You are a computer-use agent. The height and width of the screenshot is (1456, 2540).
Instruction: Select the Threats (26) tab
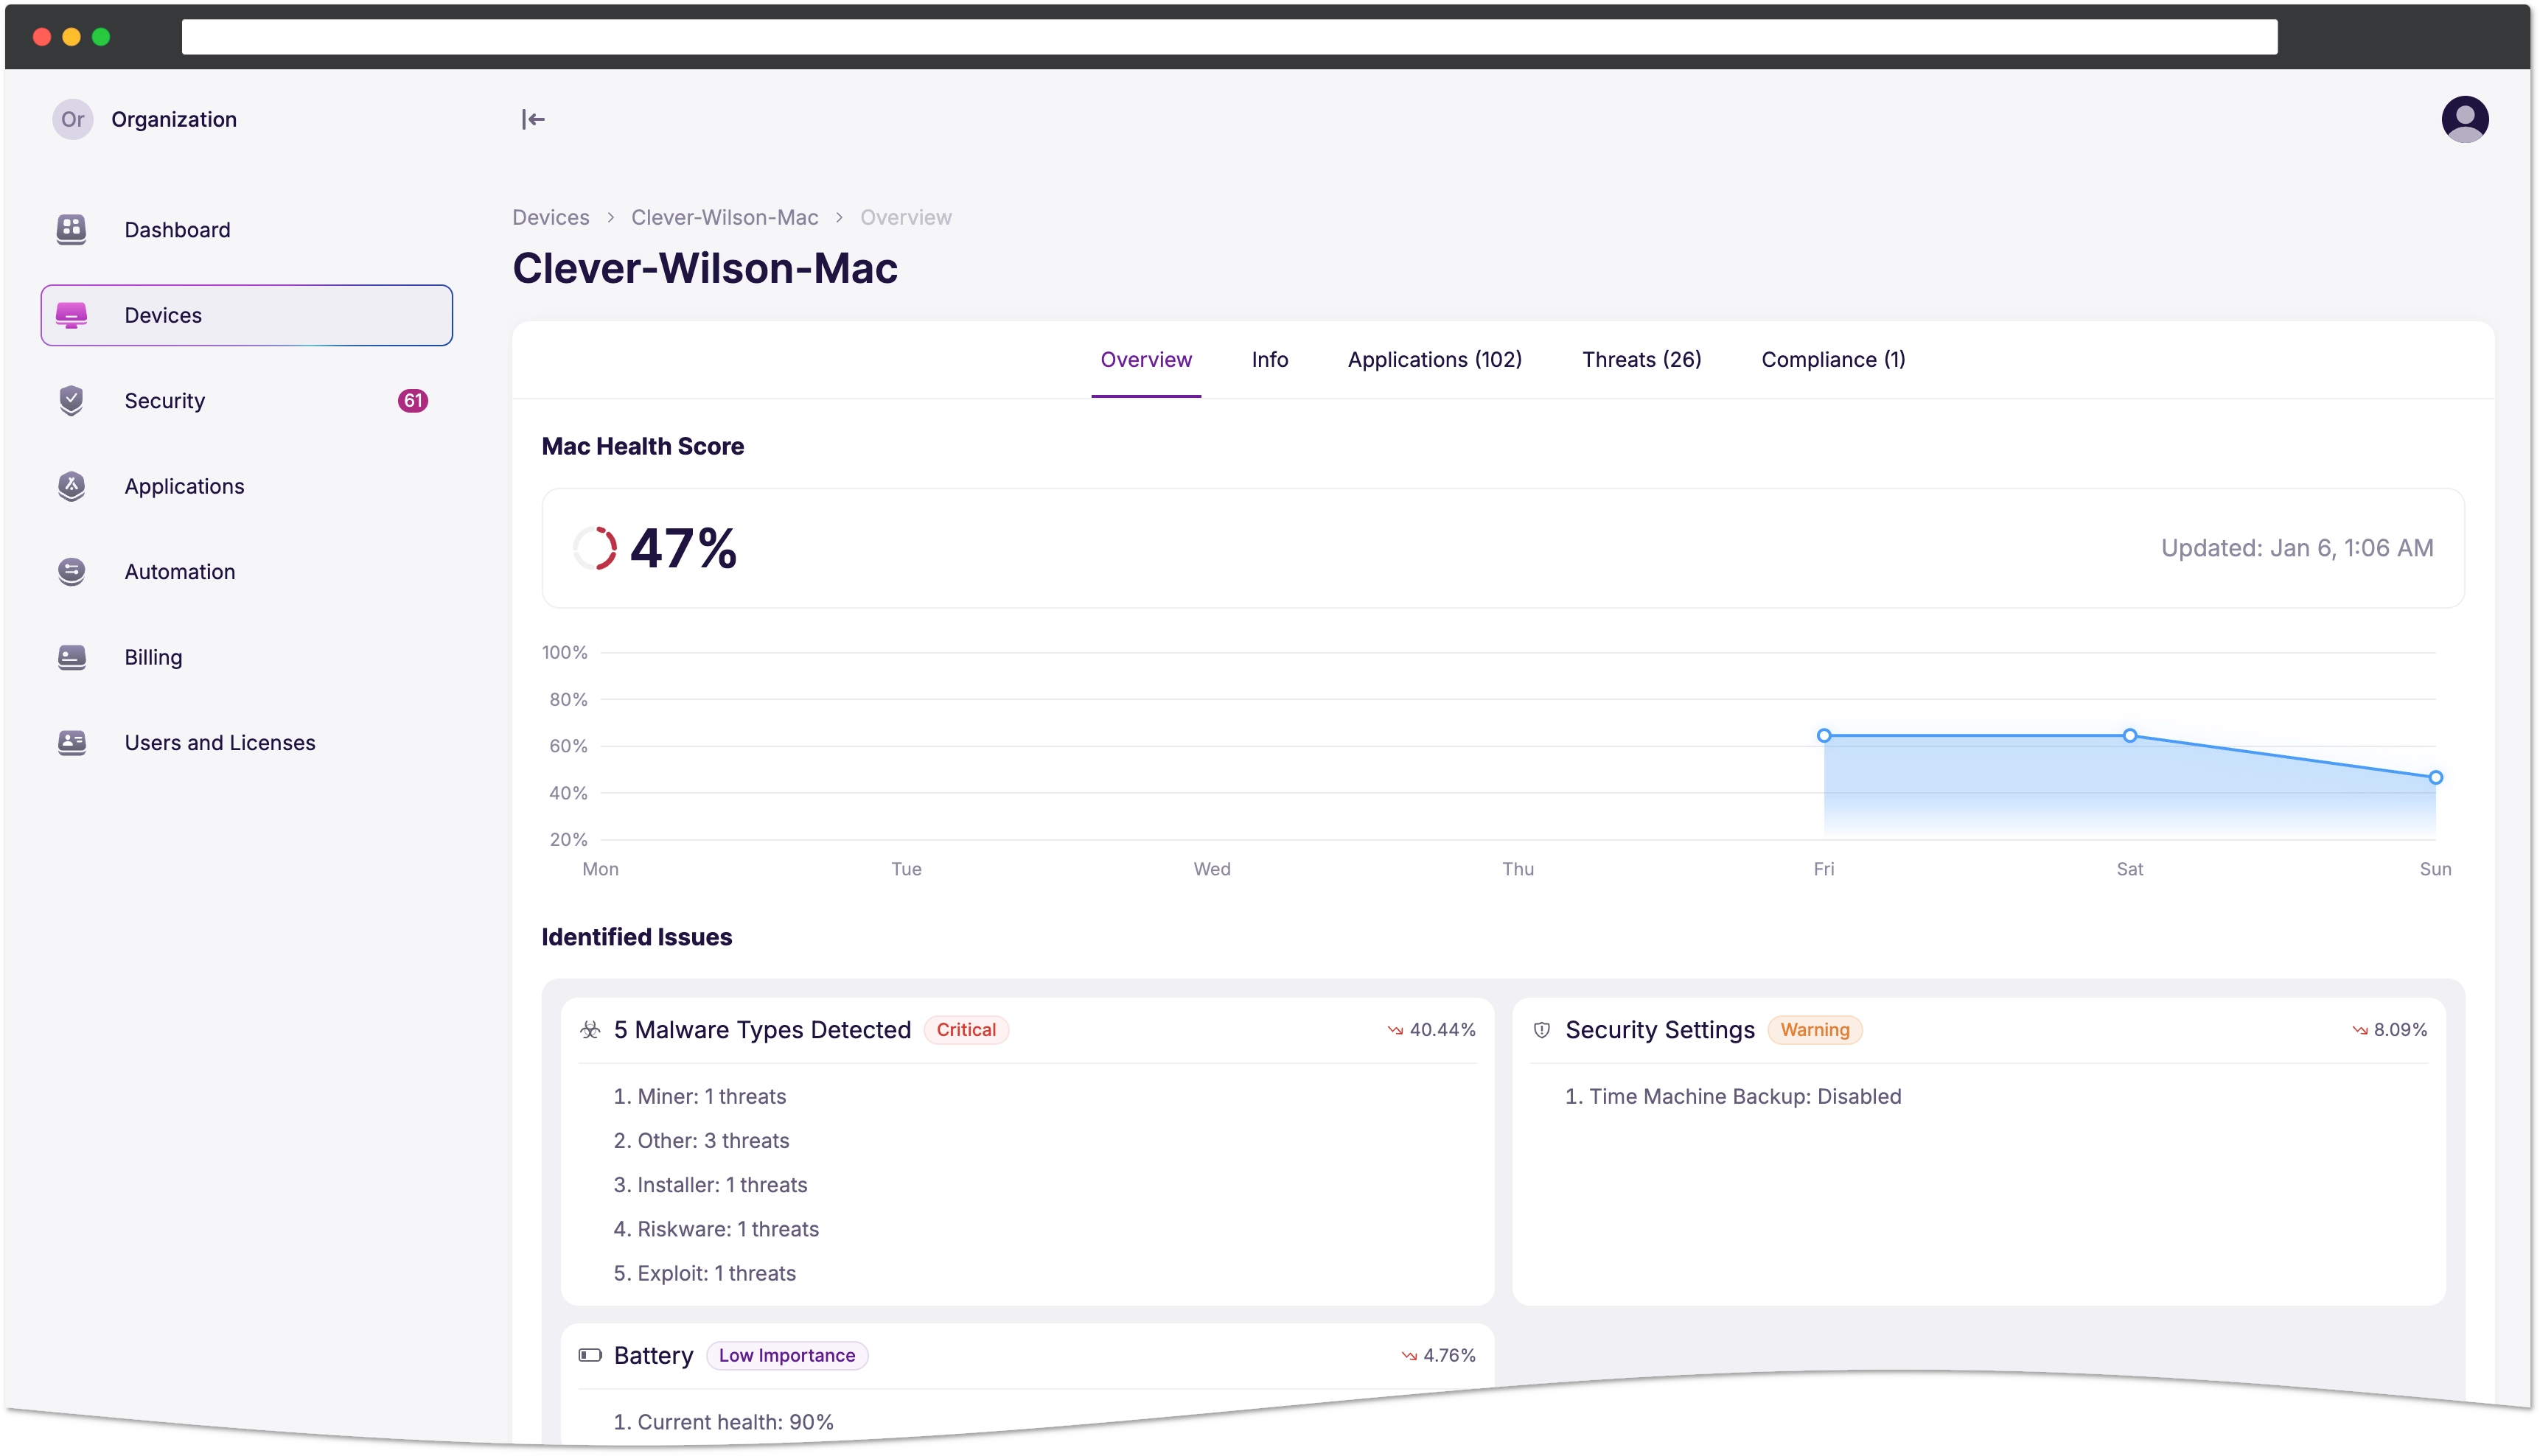(x=1640, y=359)
